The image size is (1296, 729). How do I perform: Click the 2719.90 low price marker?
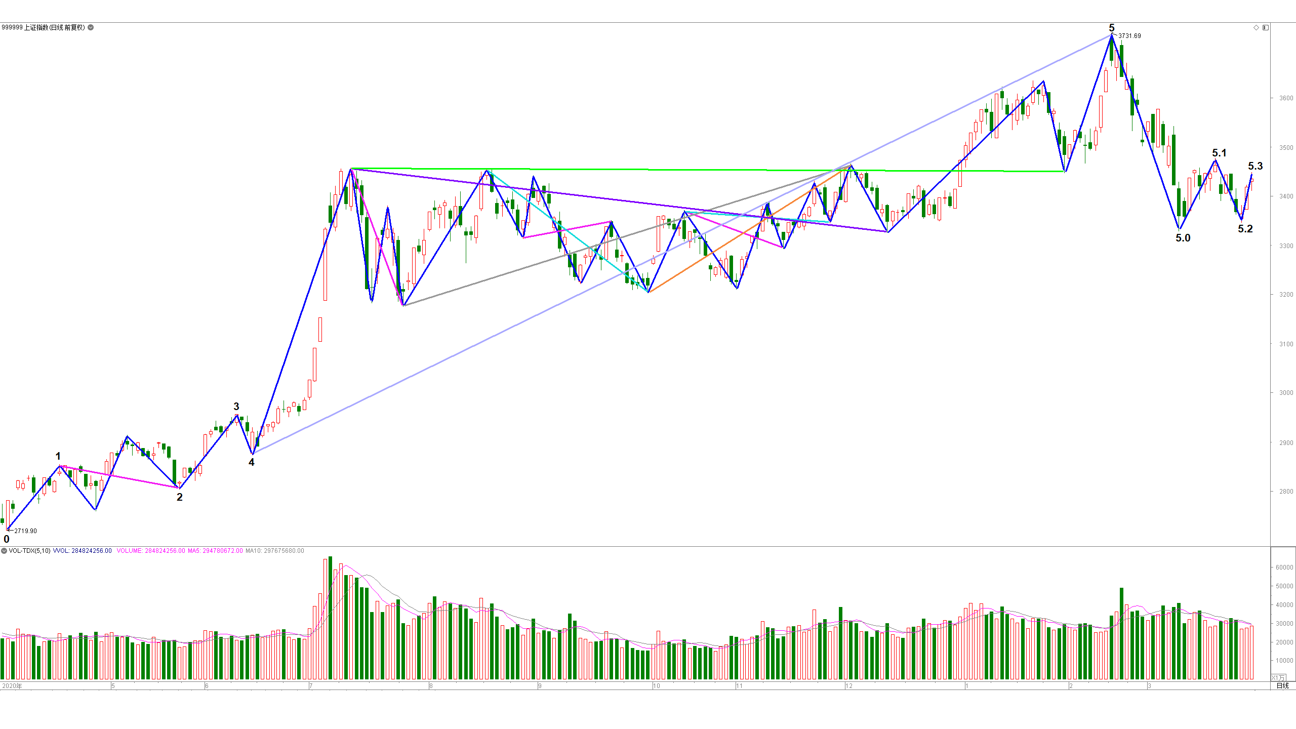(x=25, y=531)
